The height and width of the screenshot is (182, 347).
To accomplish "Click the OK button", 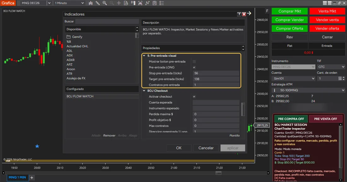I will point(179,148).
